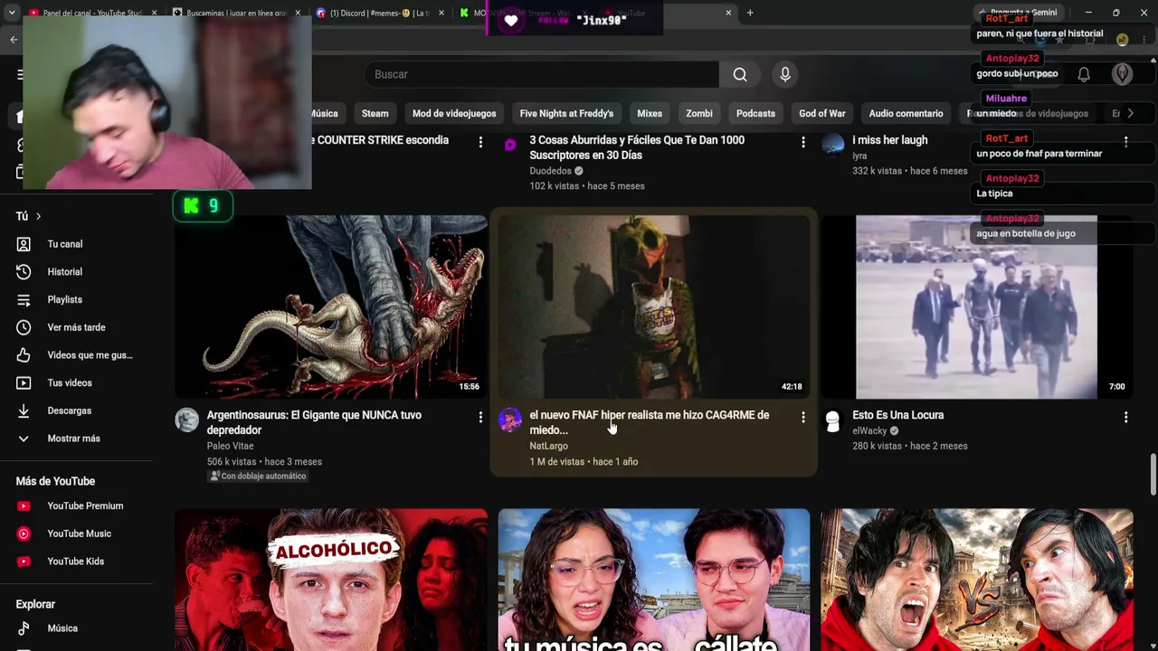Open the browser tab search dropdown
Viewport: 1158px width, 651px height.
pyautogui.click(x=12, y=13)
